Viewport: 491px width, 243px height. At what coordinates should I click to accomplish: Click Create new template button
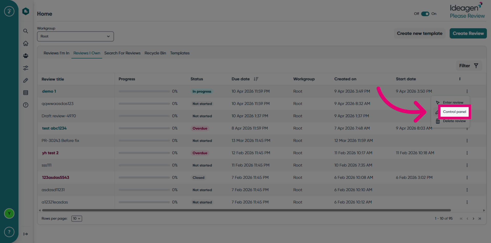pos(420,33)
